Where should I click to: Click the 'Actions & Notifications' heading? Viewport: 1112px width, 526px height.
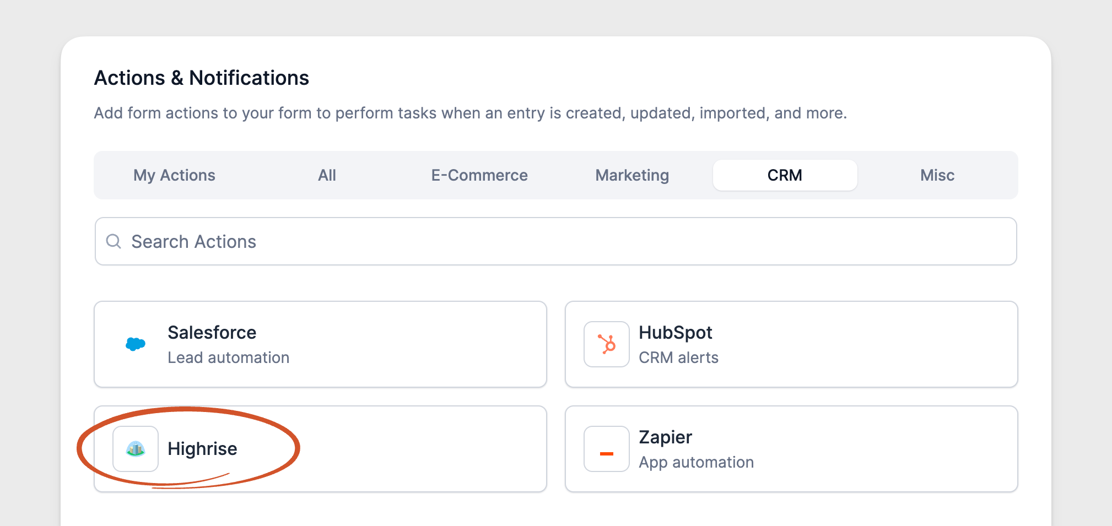click(x=202, y=78)
